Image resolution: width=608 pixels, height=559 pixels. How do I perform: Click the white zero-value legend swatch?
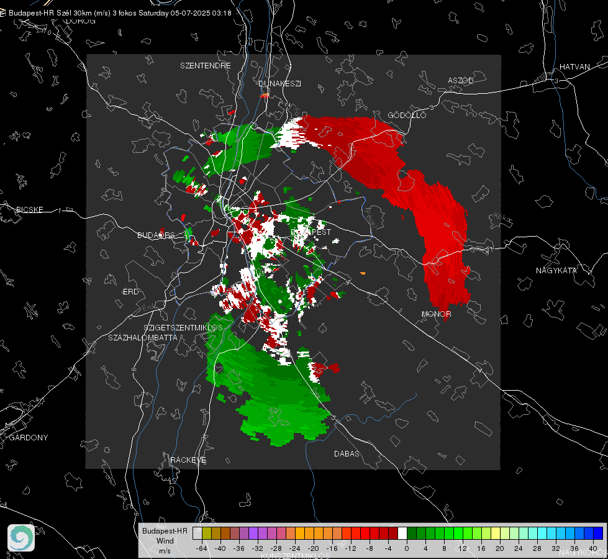402,533
